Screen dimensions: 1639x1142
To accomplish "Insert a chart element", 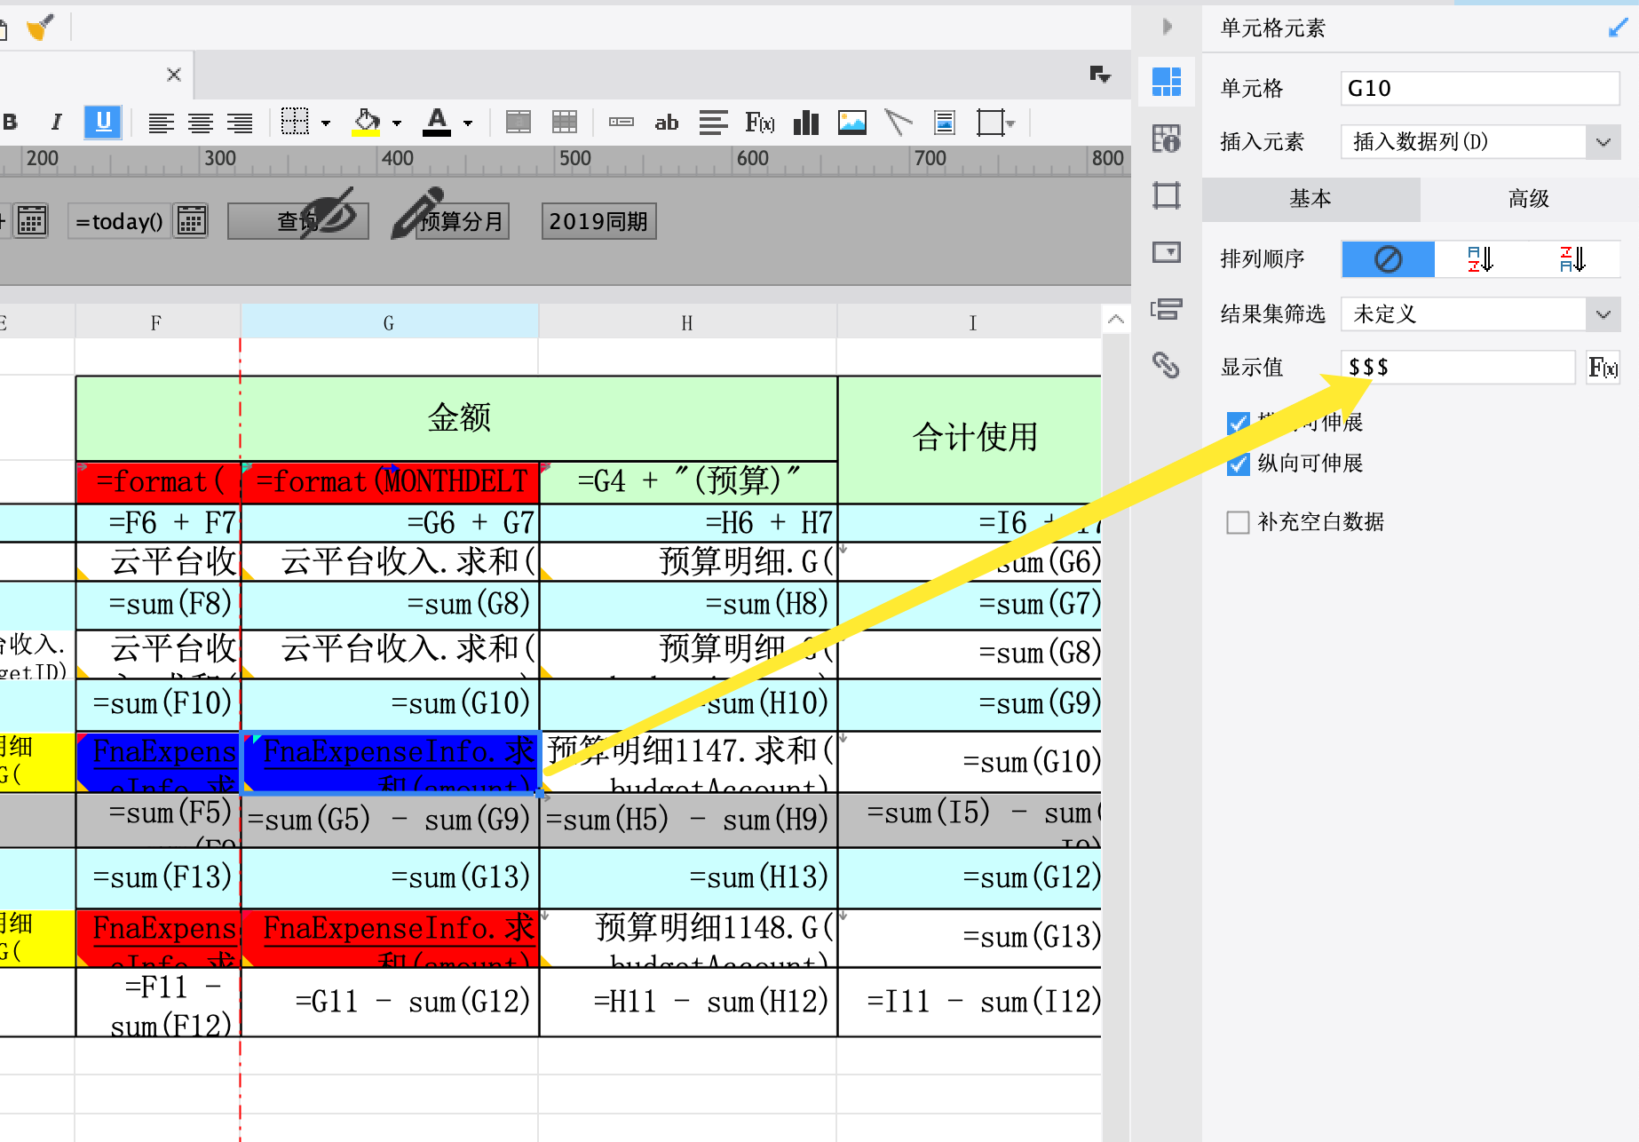I will [806, 123].
